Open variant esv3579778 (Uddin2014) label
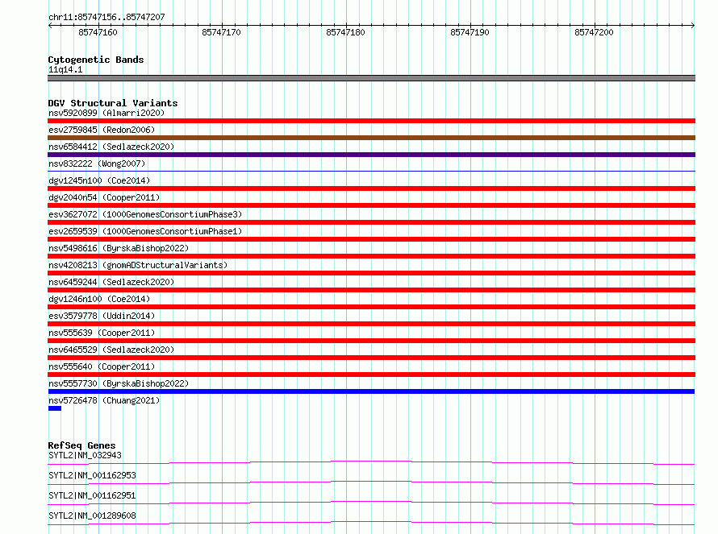This screenshot has height=534, width=718. pos(102,316)
